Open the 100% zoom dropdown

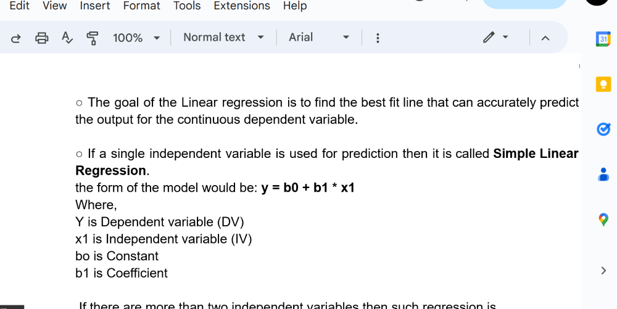[136, 38]
